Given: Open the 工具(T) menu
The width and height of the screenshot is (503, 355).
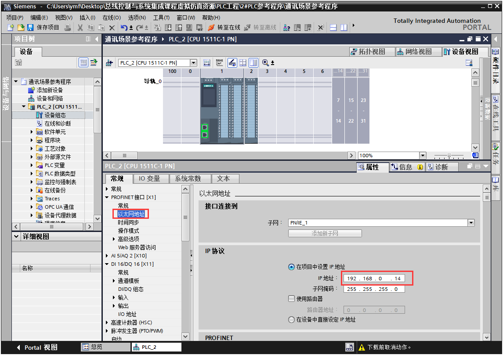Looking at the screenshot, I should [x=161, y=18].
